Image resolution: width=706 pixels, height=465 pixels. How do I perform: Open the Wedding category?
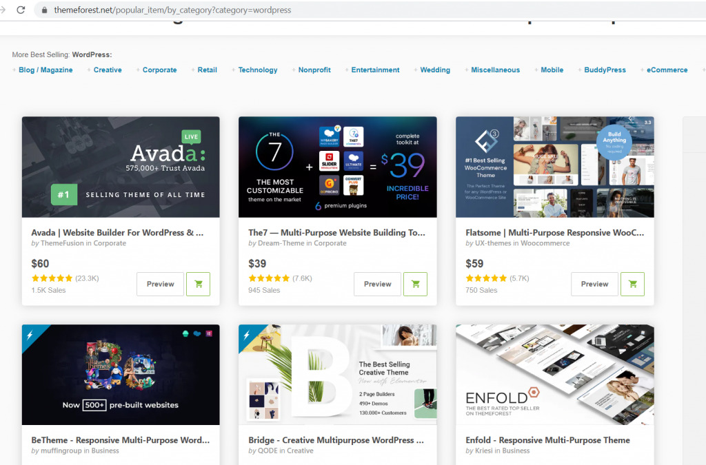pos(435,70)
